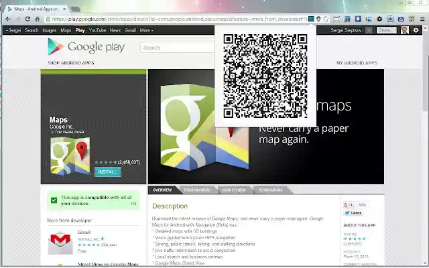Screen dimensions: 429x268
Task: Expand the More dropdown in Google bar
Action: pyautogui.click(x=146, y=30)
